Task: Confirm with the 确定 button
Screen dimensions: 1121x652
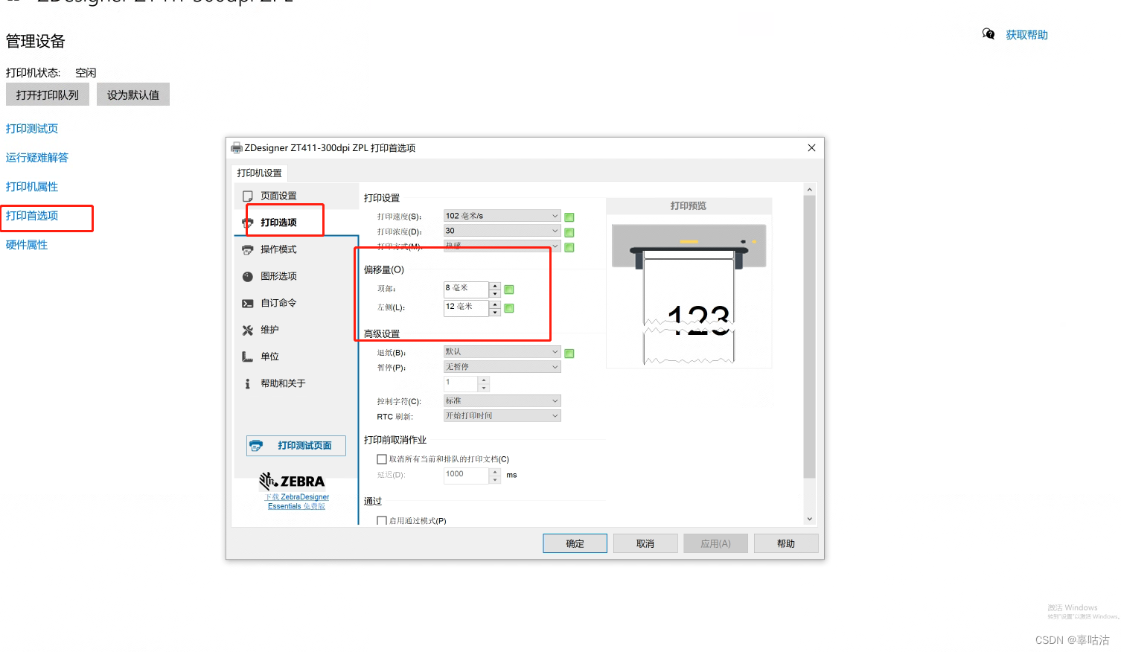Action: tap(575, 543)
